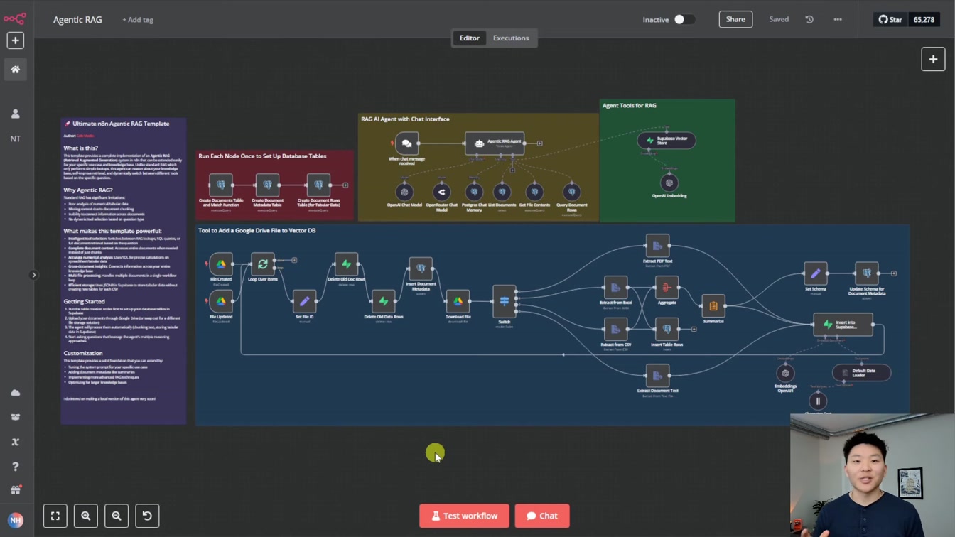Select the Download File node
This screenshot has width=955, height=537.
(x=458, y=301)
